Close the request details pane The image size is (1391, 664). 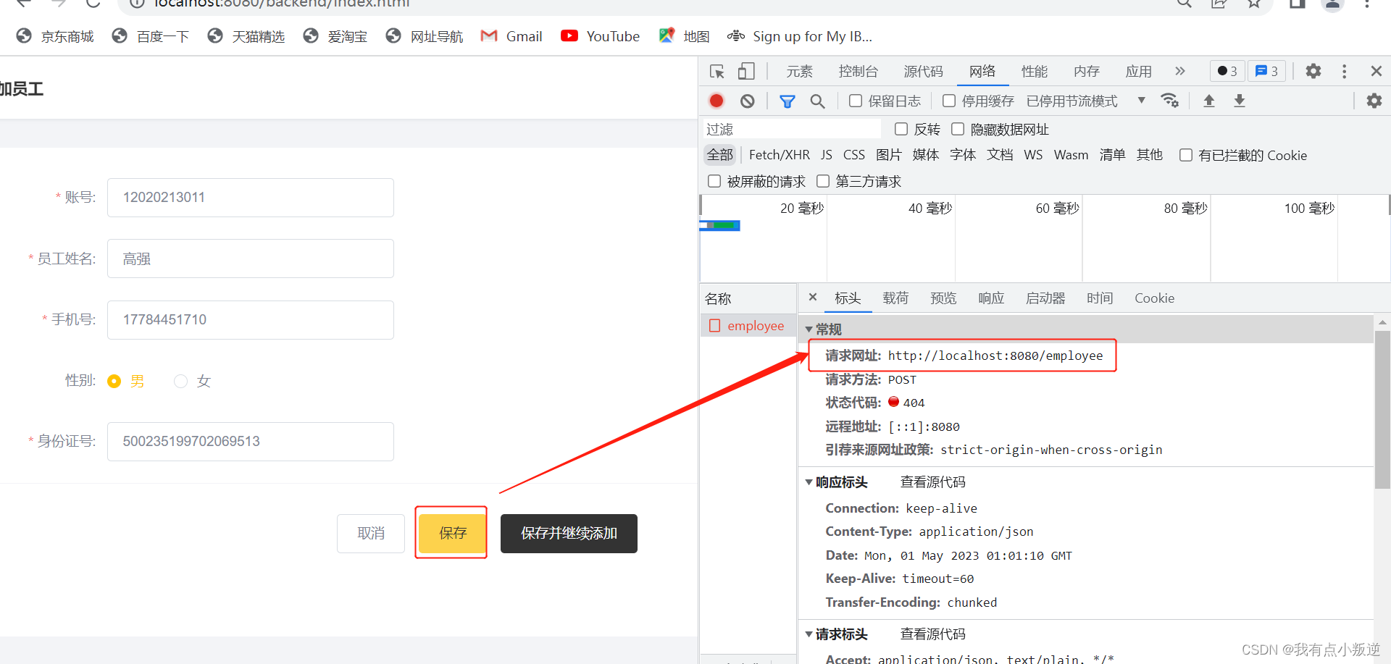point(813,297)
